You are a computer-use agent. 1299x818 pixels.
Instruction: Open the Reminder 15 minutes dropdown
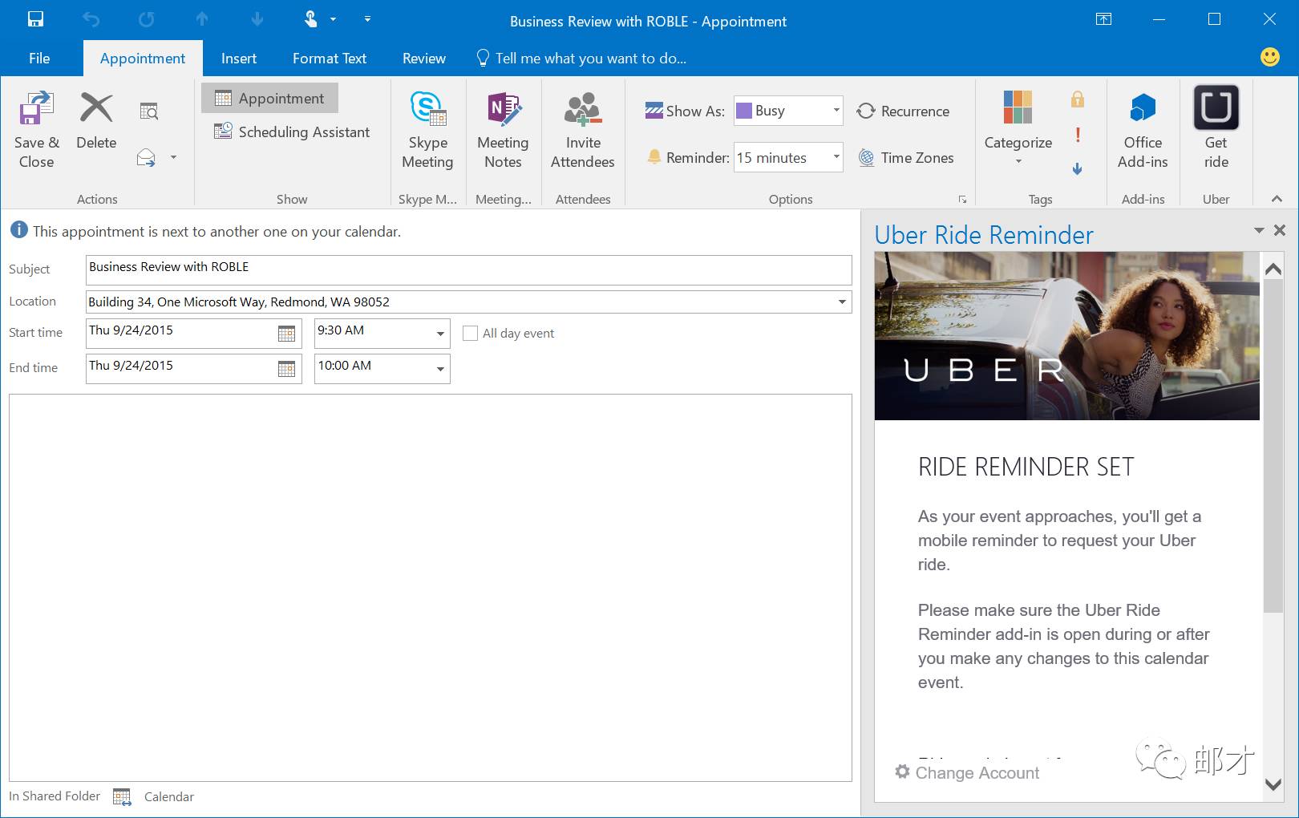(x=836, y=157)
